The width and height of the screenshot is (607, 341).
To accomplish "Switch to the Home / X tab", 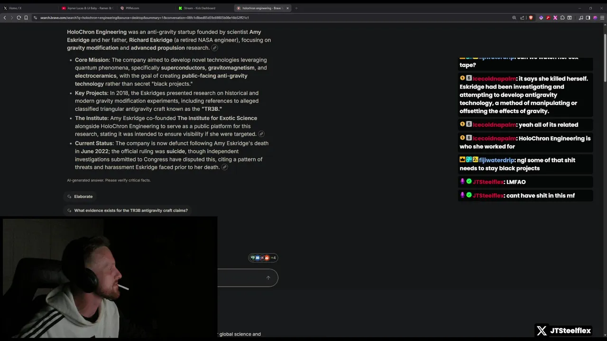I will click(x=29, y=8).
